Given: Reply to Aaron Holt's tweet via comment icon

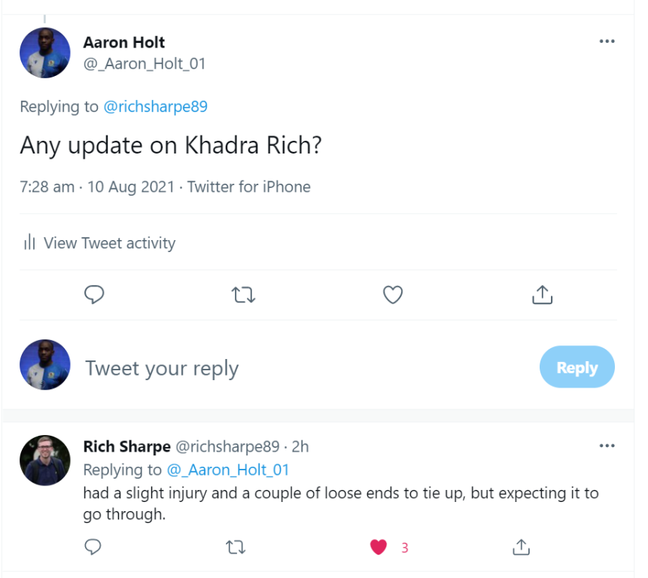Looking at the screenshot, I should pos(94,294).
